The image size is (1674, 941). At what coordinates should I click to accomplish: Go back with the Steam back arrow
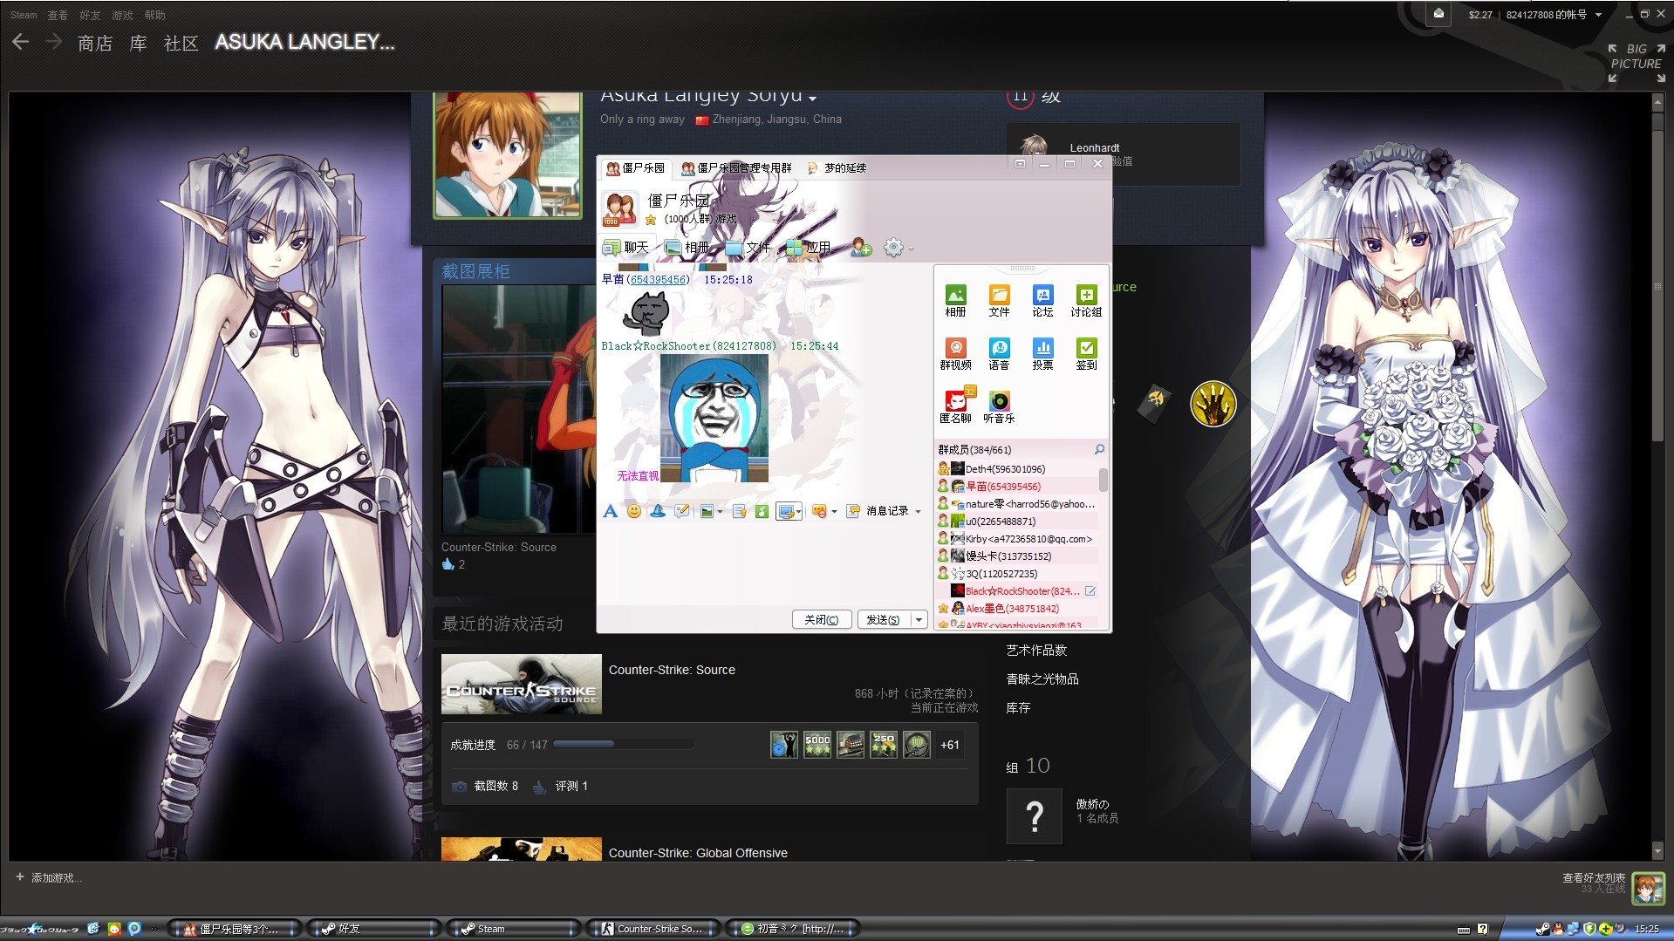pos(21,42)
